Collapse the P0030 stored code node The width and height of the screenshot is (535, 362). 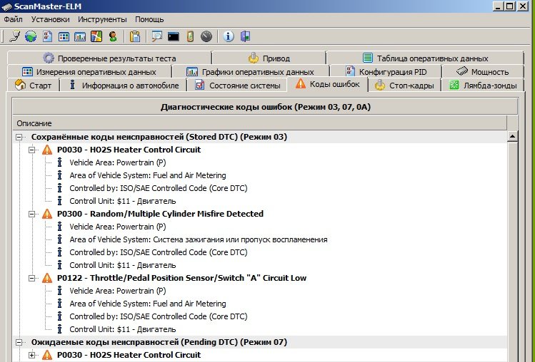[x=32, y=150]
